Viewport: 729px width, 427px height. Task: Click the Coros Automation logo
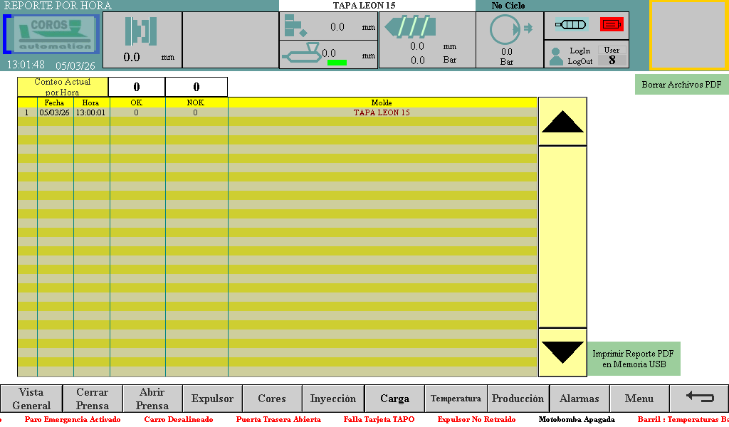tap(52, 34)
